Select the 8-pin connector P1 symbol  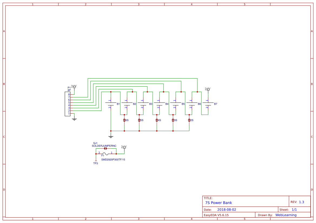click(x=68, y=104)
